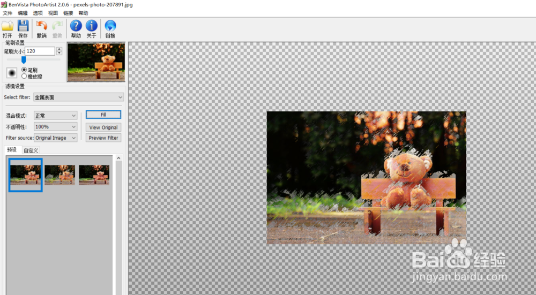Click the PhotoArtist application title icon
This screenshot has width=536, height=295.
point(4,4)
